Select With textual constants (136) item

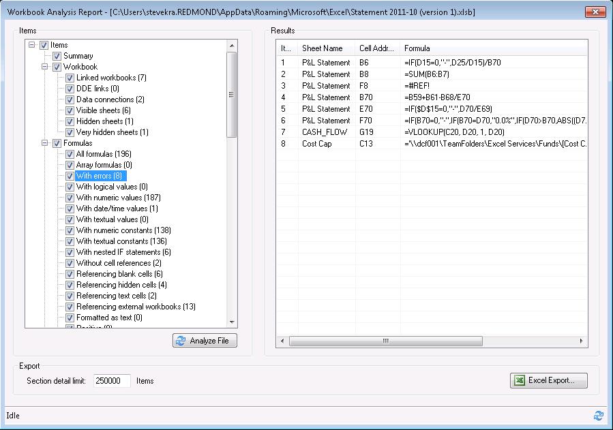pyautogui.click(x=121, y=241)
